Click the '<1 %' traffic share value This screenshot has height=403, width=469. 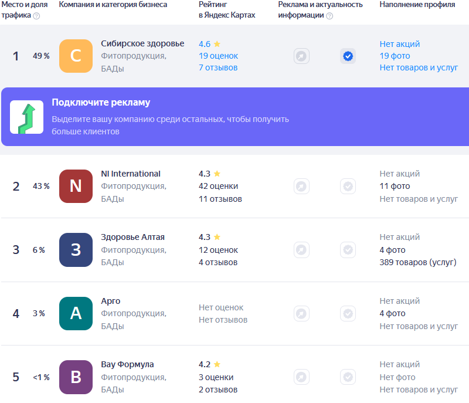coord(41,377)
